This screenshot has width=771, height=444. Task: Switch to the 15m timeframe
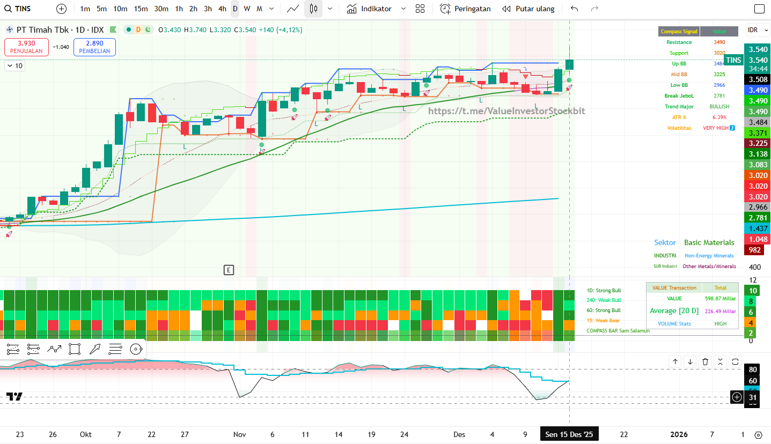141,9
